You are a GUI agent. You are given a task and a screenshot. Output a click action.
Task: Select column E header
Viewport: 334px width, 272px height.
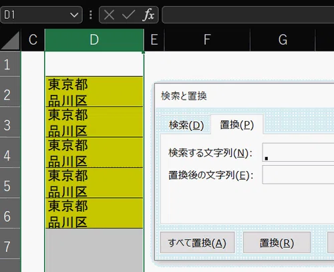(154, 40)
